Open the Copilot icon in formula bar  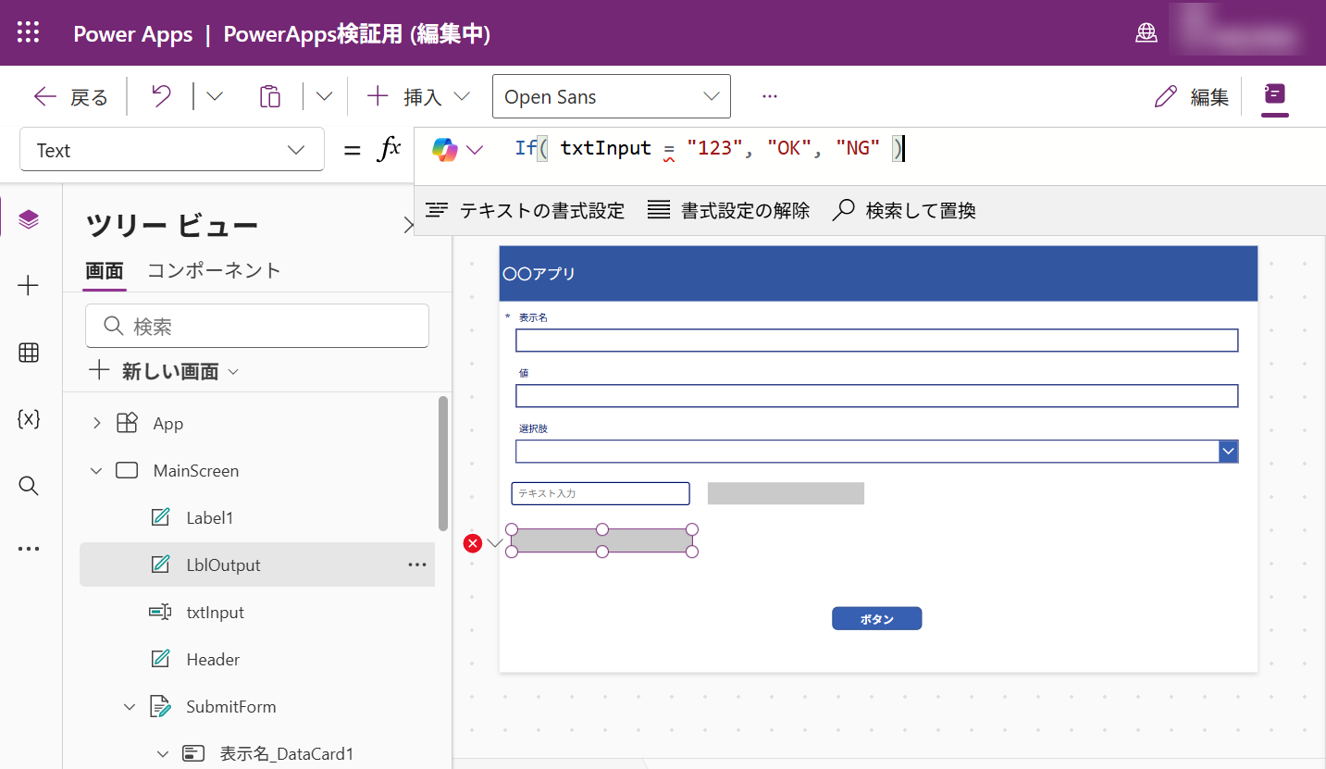tap(445, 150)
